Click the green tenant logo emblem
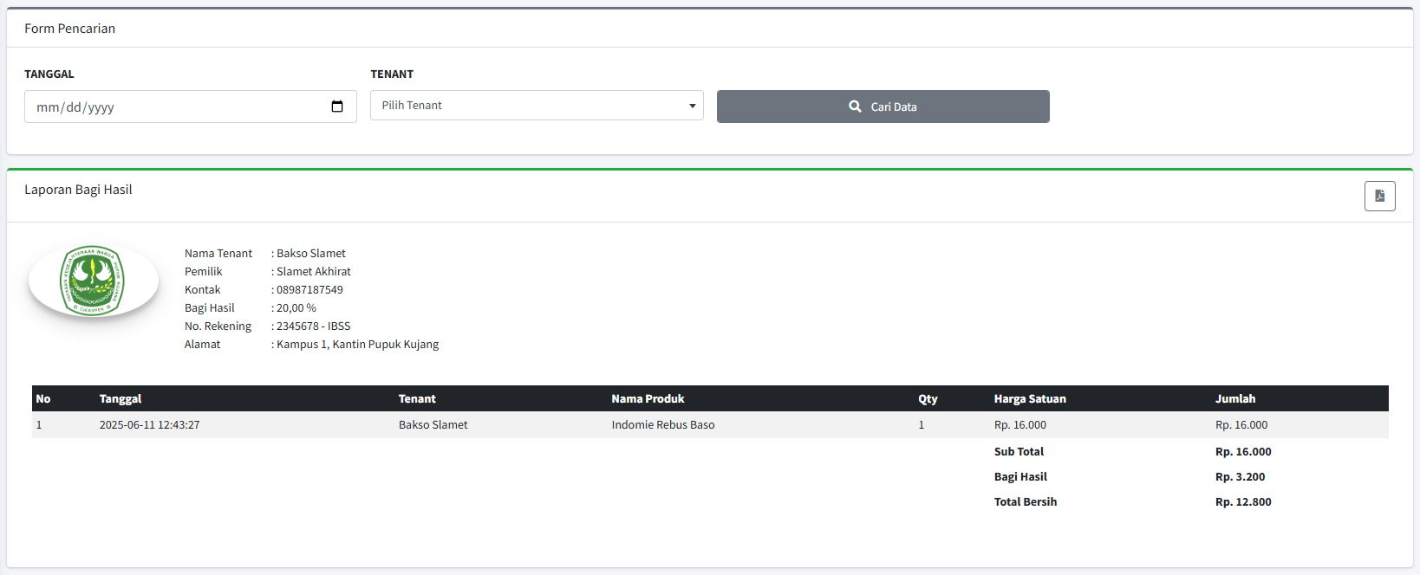This screenshot has height=575, width=1420. (x=94, y=280)
